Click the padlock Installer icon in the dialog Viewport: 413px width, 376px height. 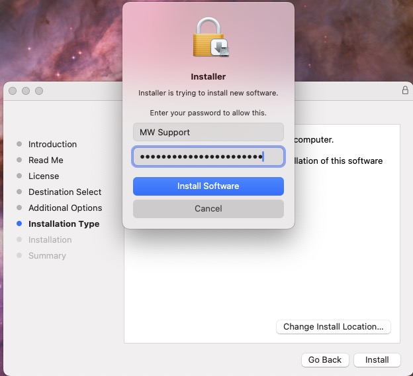(208, 37)
